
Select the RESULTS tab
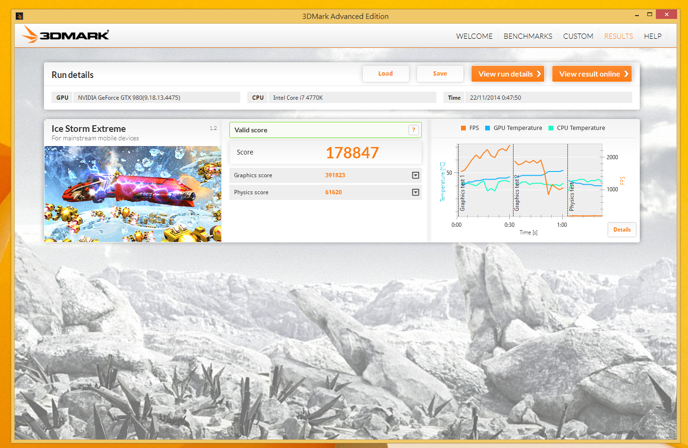tap(618, 36)
